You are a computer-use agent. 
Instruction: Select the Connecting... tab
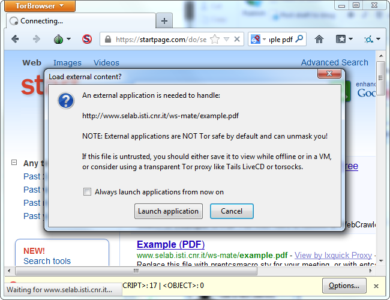coord(81,21)
